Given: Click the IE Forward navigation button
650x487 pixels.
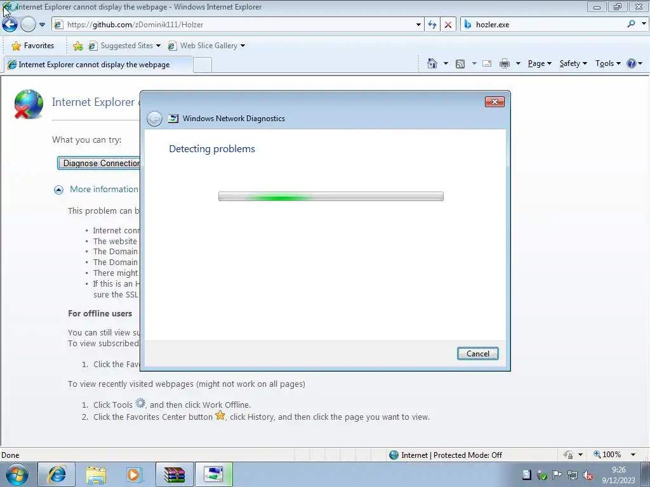Looking at the screenshot, I should pyautogui.click(x=28, y=25).
